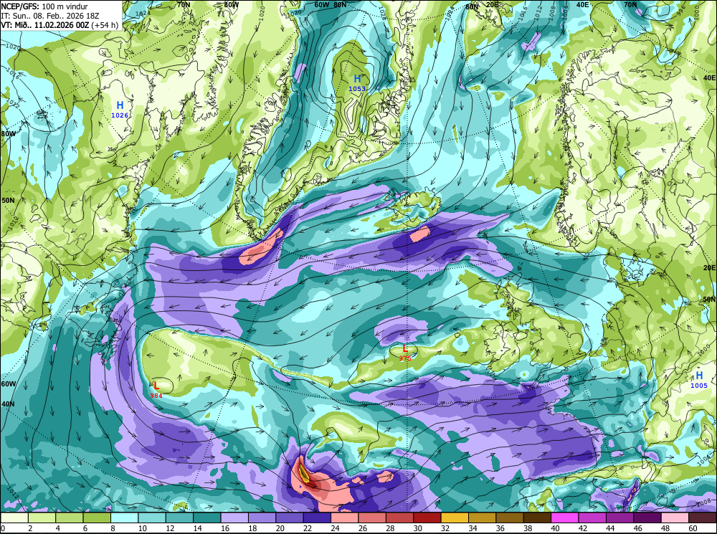Click the red L marker above 975
The image size is (717, 534).
[x=404, y=349]
